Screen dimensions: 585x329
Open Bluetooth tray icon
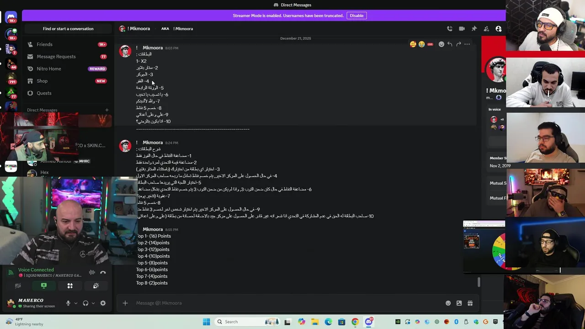coord(456,322)
